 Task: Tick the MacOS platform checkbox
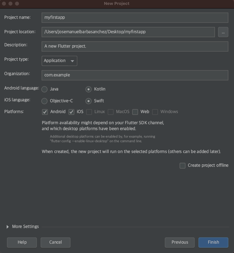click(110, 112)
